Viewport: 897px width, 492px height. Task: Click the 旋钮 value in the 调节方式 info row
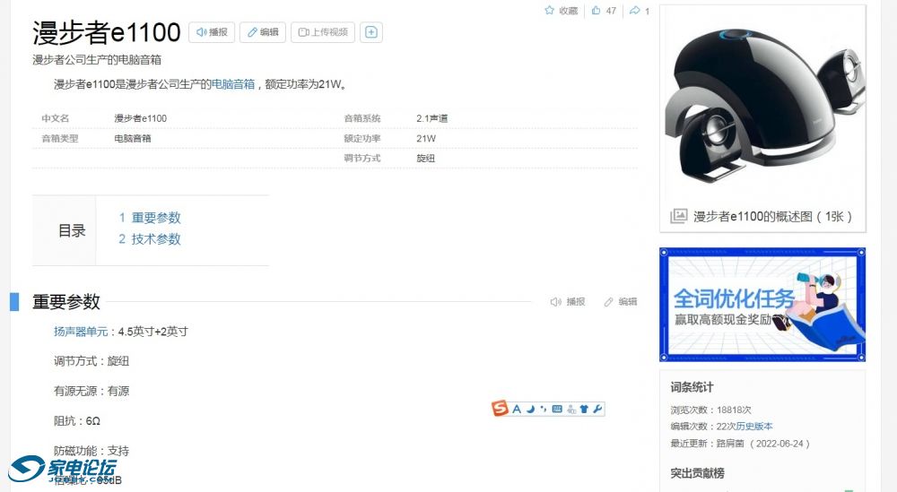pos(425,159)
